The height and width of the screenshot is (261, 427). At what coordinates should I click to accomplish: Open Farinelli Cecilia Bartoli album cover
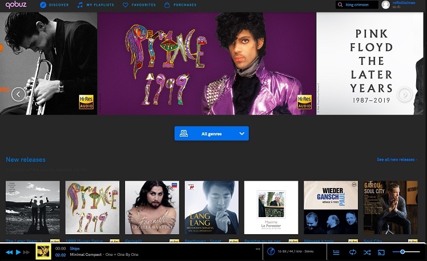click(x=152, y=207)
